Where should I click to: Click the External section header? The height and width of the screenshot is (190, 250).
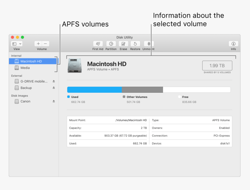[17, 76]
